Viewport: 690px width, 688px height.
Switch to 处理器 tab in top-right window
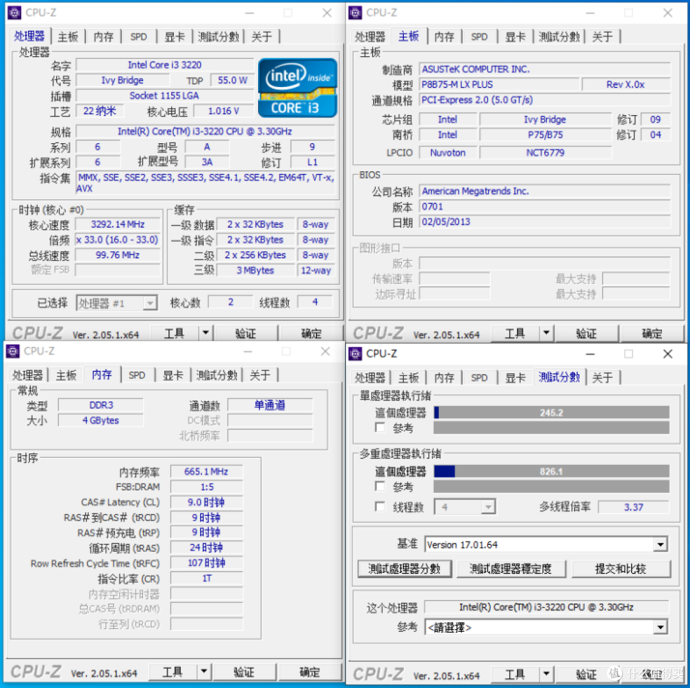tap(370, 36)
